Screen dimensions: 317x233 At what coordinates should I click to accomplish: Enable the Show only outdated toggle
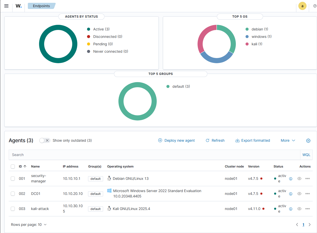(45, 140)
